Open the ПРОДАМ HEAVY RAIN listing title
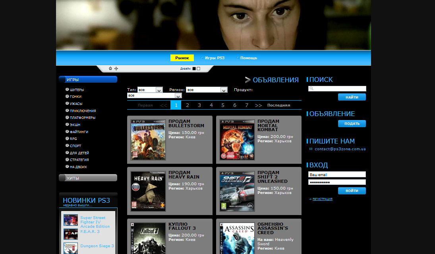 (x=184, y=175)
